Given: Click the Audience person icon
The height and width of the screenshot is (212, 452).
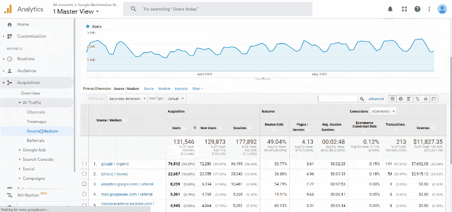Looking at the screenshot, I should [x=10, y=71].
